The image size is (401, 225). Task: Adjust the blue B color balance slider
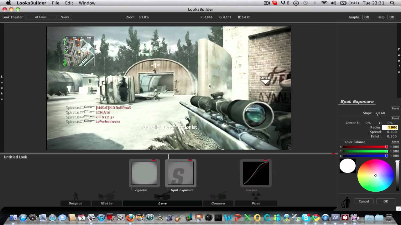tap(365, 156)
